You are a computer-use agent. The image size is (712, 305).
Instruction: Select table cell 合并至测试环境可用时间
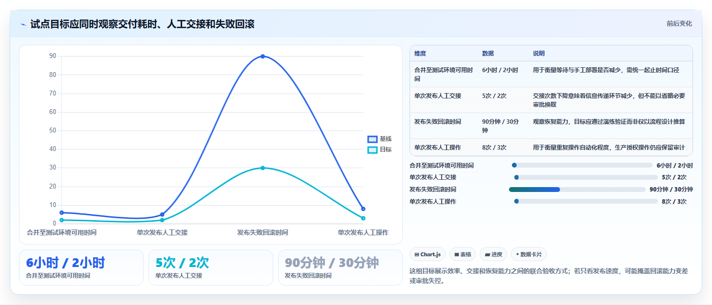pos(444,75)
